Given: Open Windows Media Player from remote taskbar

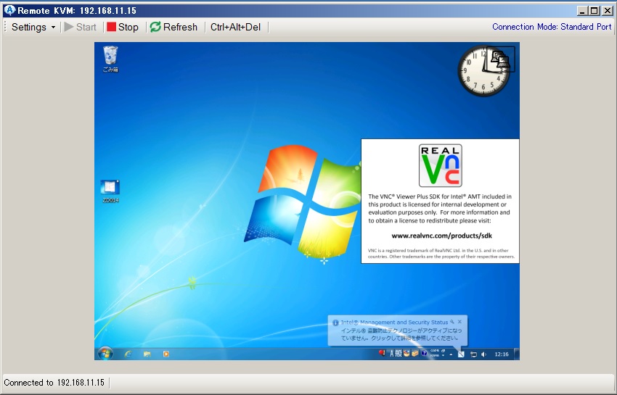Looking at the screenshot, I should coord(166,354).
